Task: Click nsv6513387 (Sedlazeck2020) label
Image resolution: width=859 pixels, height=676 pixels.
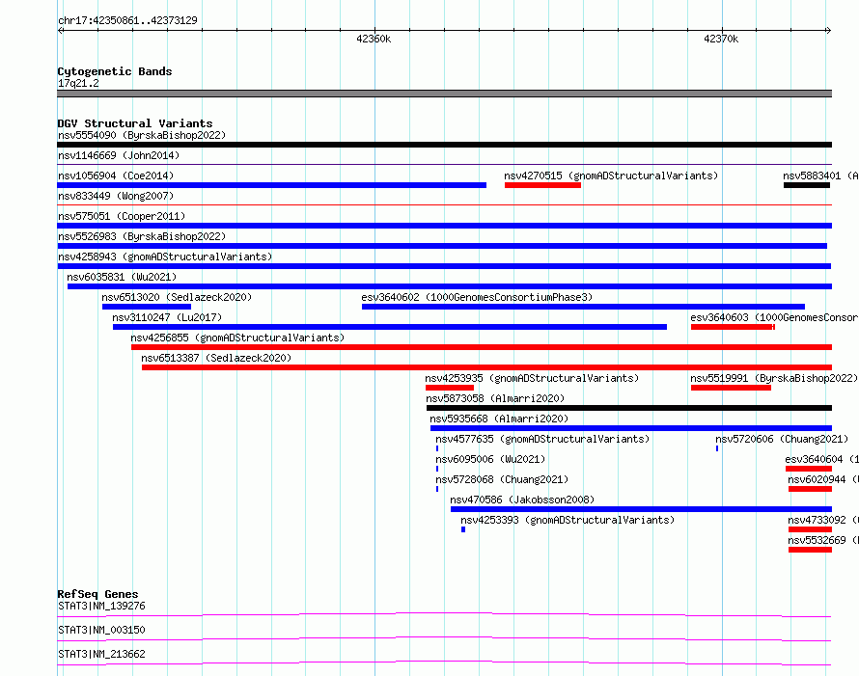Action: 216,358
